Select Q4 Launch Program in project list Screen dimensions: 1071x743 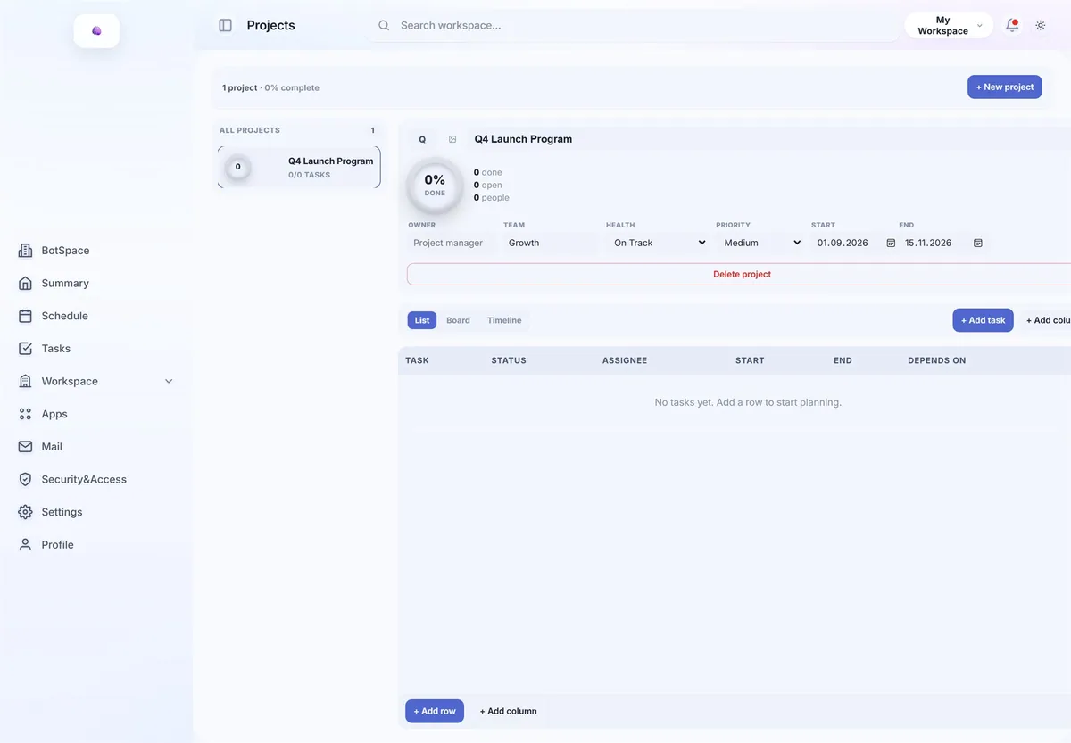click(299, 168)
